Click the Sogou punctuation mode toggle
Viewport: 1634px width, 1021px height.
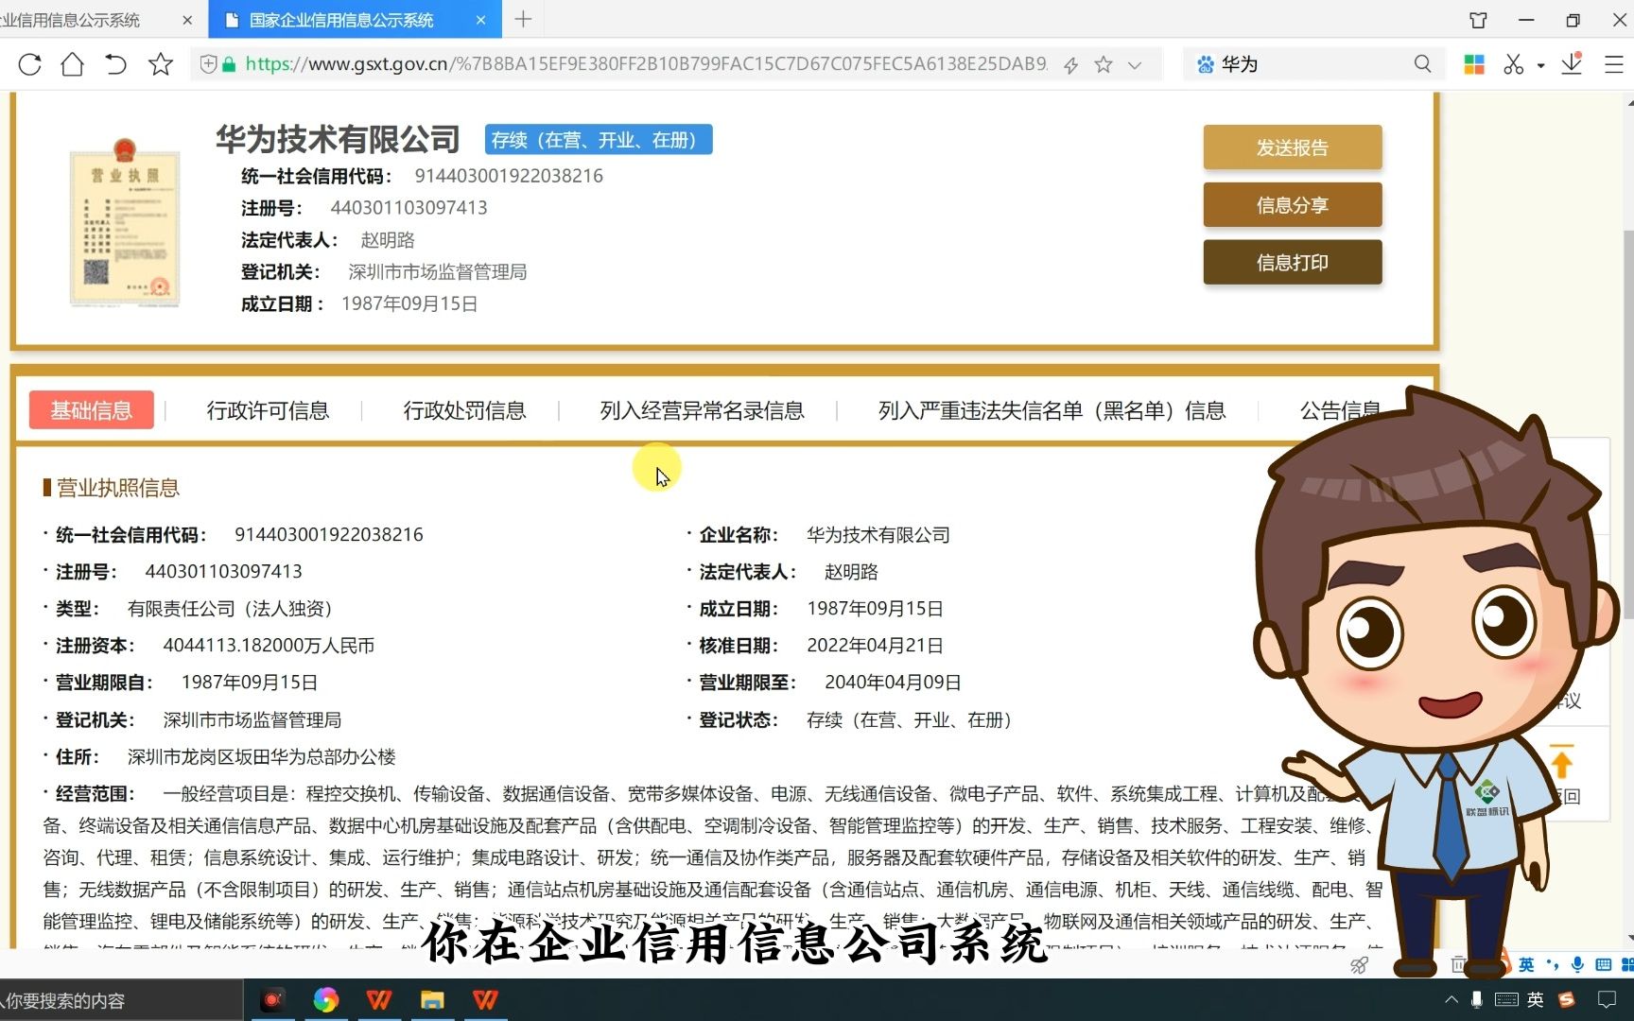point(1552,964)
